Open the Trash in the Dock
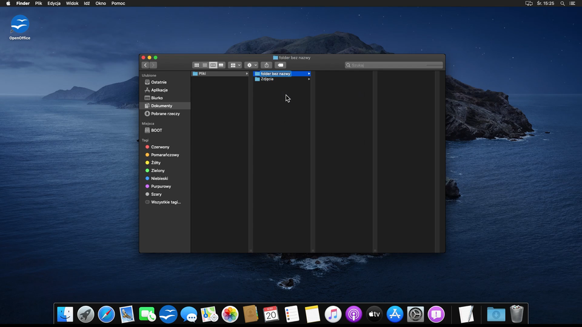Viewport: 582px width, 327px height. coord(517,314)
